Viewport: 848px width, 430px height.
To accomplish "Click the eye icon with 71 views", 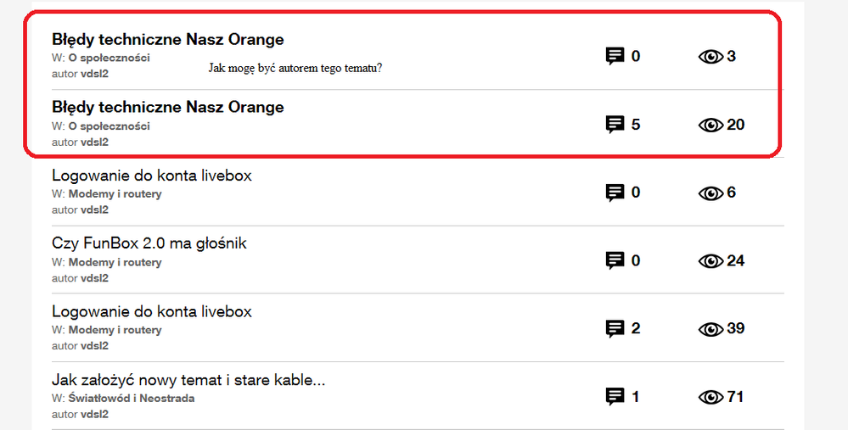I will 710,396.
